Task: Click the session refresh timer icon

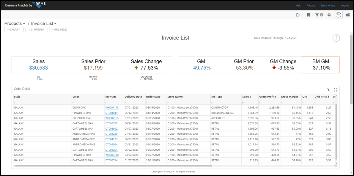Action: point(339,15)
